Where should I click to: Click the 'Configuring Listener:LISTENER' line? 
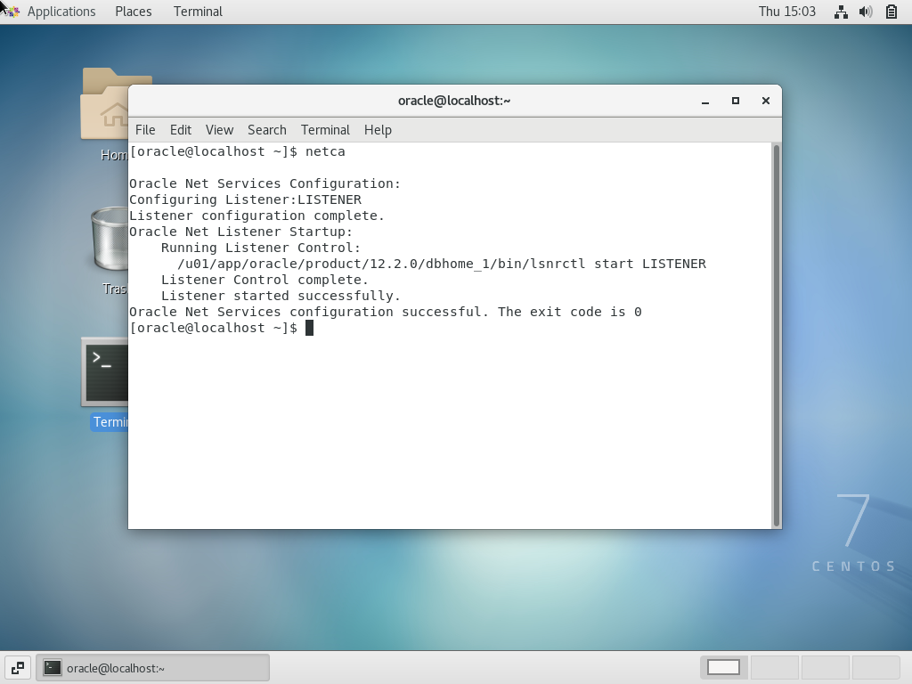246,199
